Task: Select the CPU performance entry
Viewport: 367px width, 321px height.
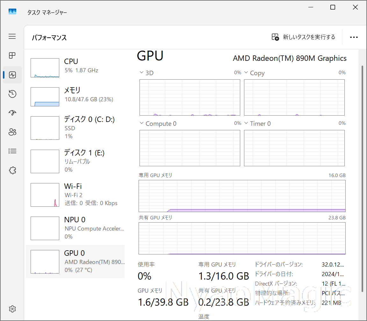Action: point(75,68)
